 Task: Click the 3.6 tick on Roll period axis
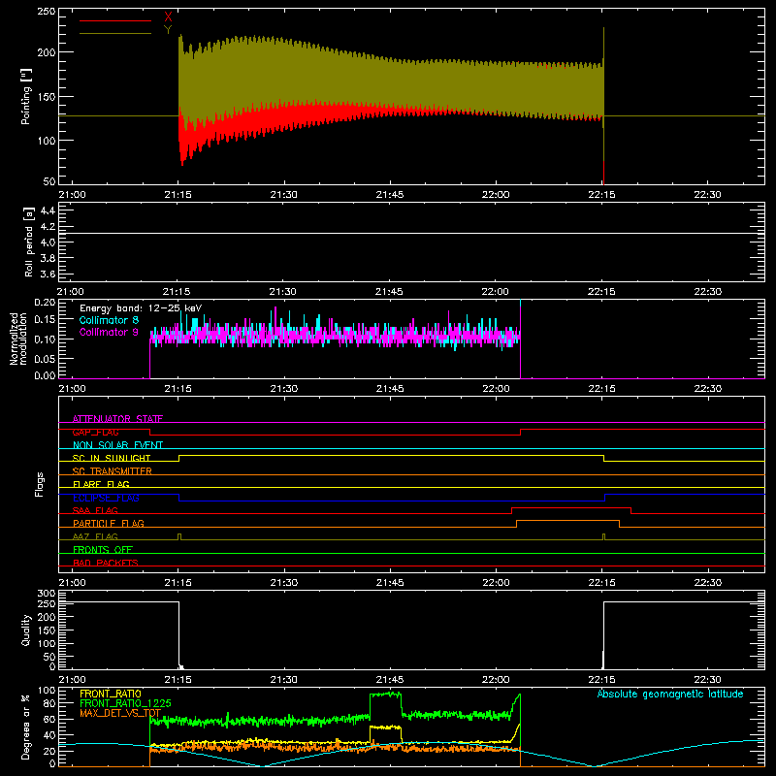(x=48, y=275)
